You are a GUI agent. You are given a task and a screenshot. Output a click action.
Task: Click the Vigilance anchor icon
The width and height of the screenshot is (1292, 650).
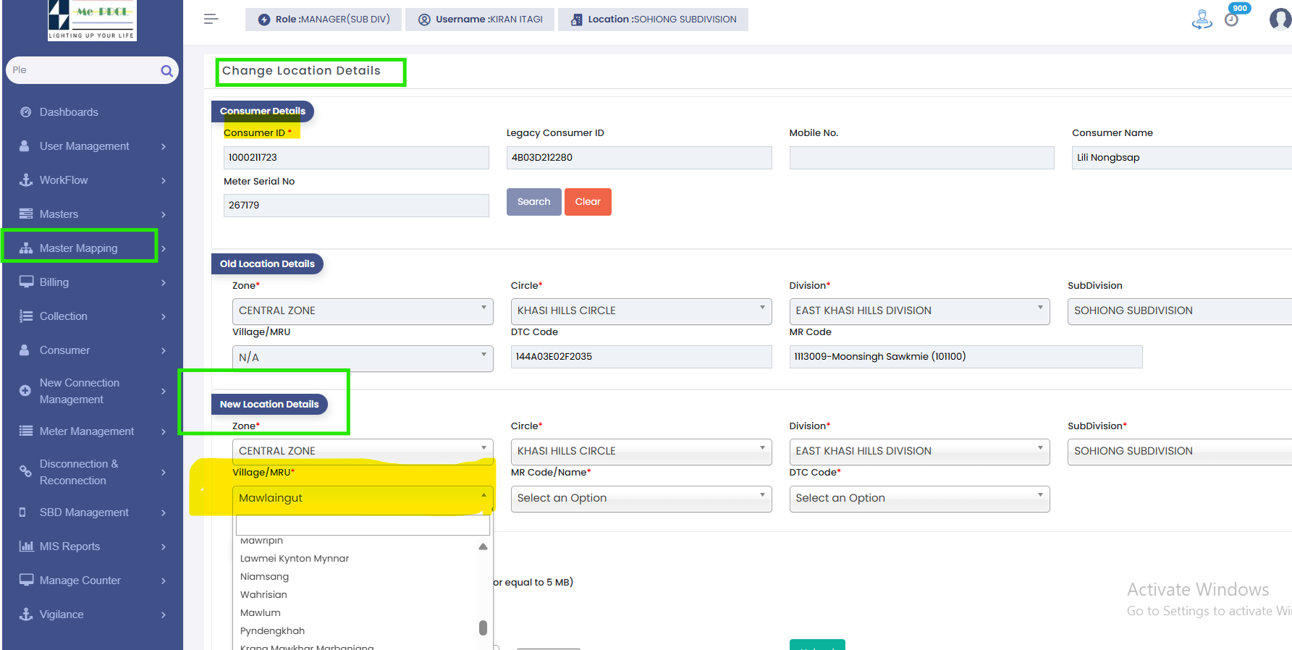(x=26, y=615)
